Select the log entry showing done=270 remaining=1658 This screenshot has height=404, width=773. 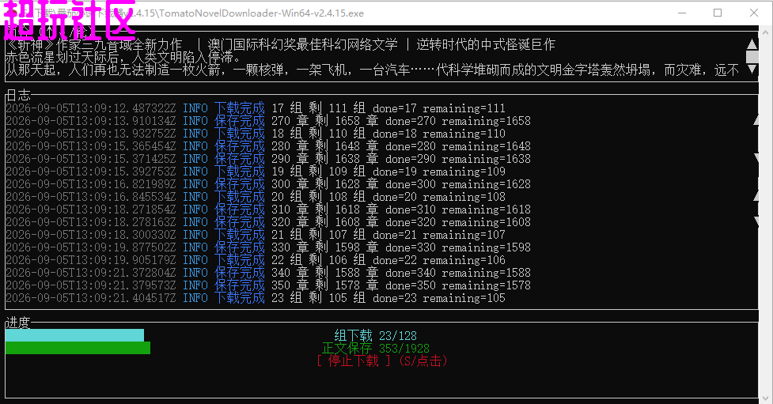268,121
